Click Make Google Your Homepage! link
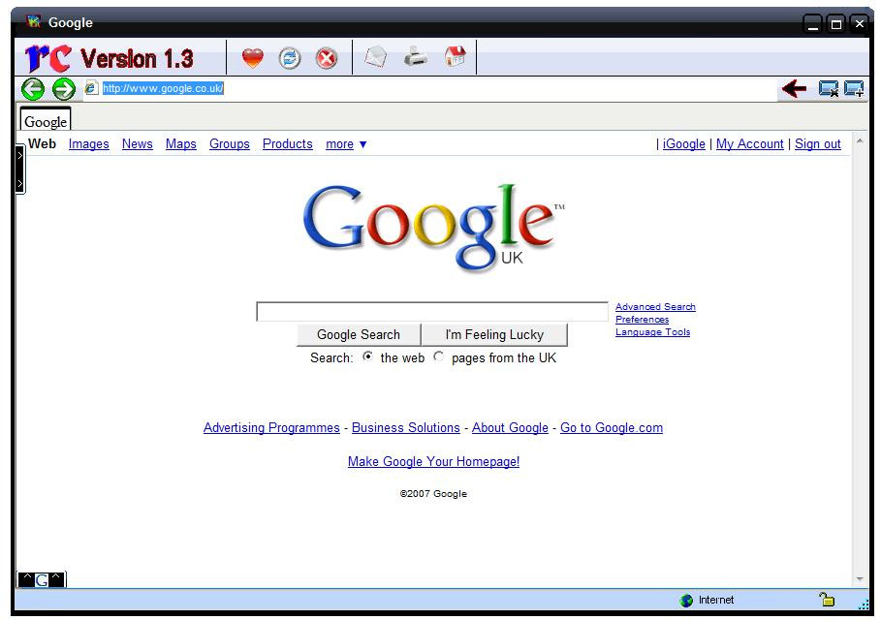 coord(434,462)
